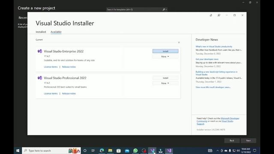The height and width of the screenshot is (154, 274).
Task: Click the Developer News heading
Action: coord(207,40)
